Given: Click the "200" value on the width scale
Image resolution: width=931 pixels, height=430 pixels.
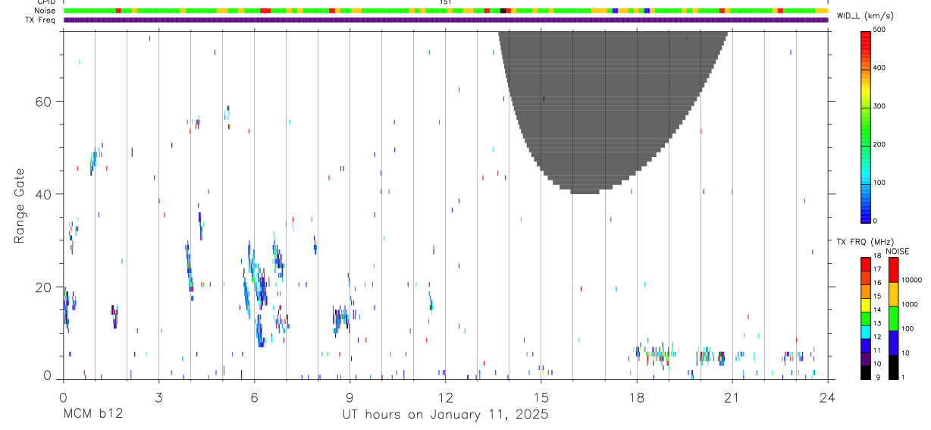Looking at the screenshot, I should coord(879,144).
